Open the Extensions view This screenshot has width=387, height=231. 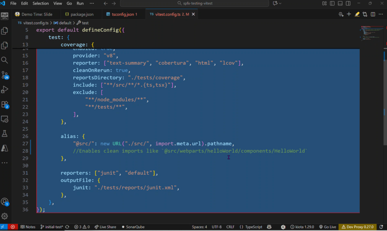5,104
